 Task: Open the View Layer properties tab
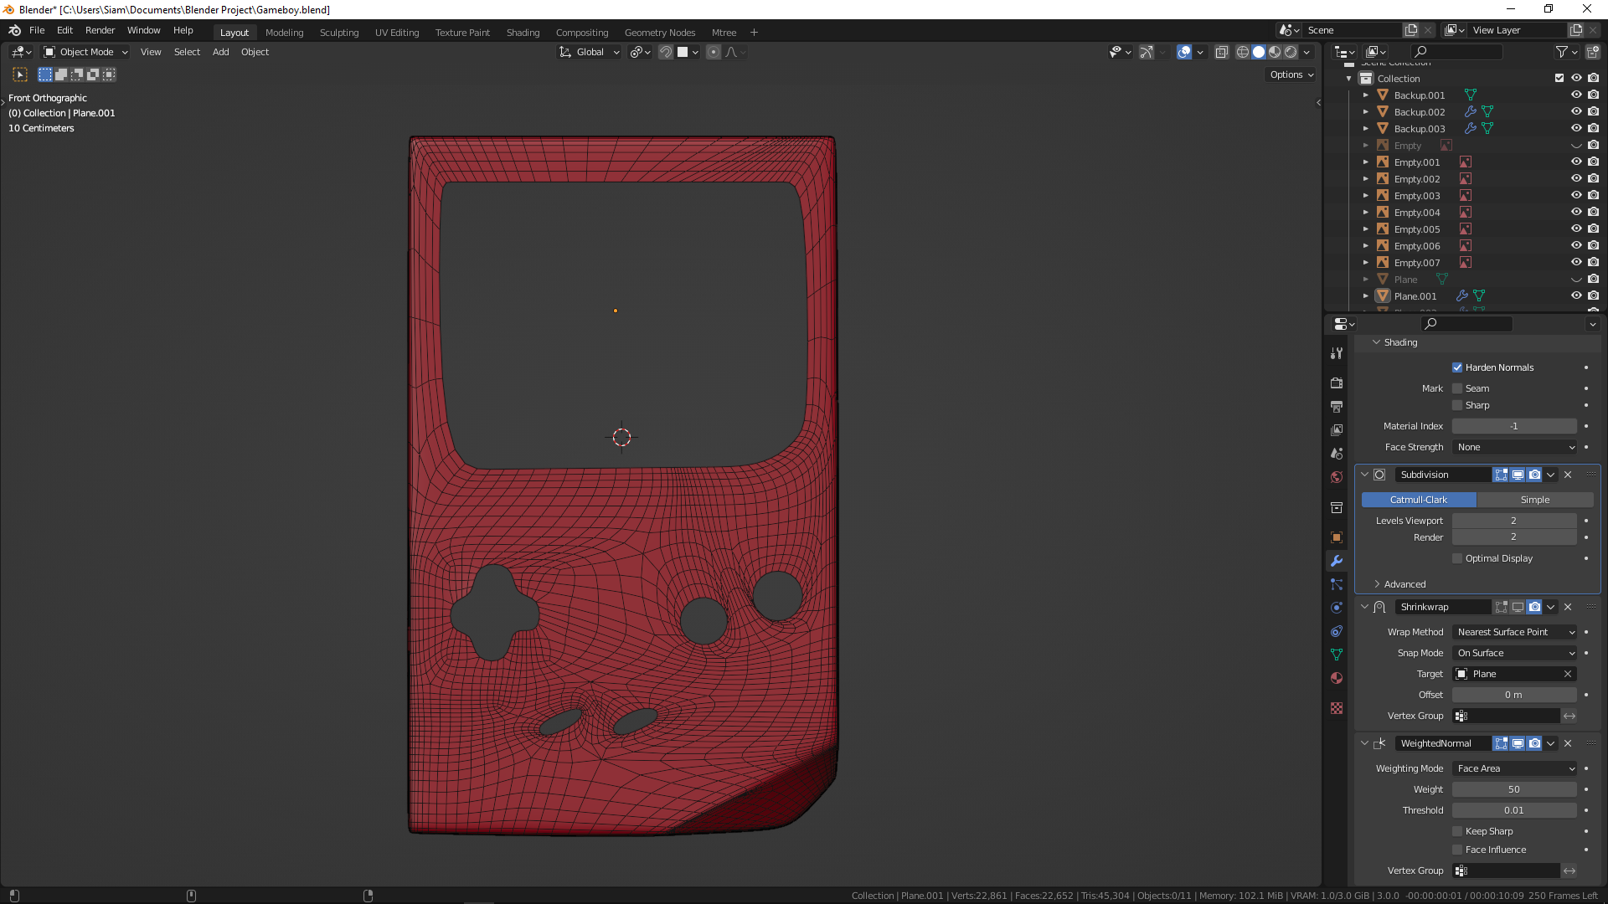pyautogui.click(x=1337, y=429)
